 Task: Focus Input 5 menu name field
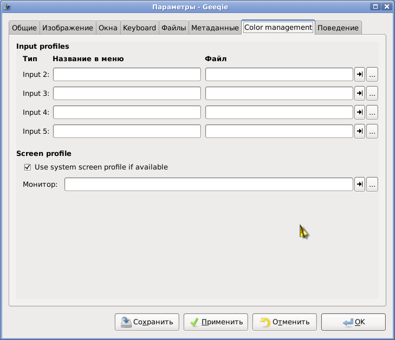tap(127, 131)
